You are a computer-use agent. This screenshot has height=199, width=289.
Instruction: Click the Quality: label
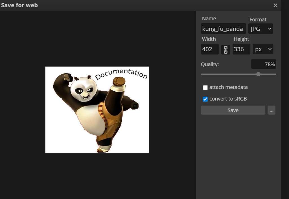tap(210, 64)
